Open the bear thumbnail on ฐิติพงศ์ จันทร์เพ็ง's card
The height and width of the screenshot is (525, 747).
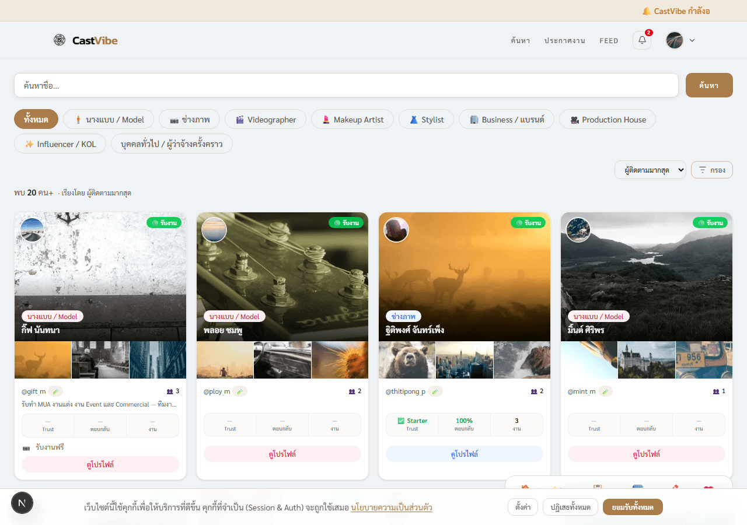click(407, 360)
